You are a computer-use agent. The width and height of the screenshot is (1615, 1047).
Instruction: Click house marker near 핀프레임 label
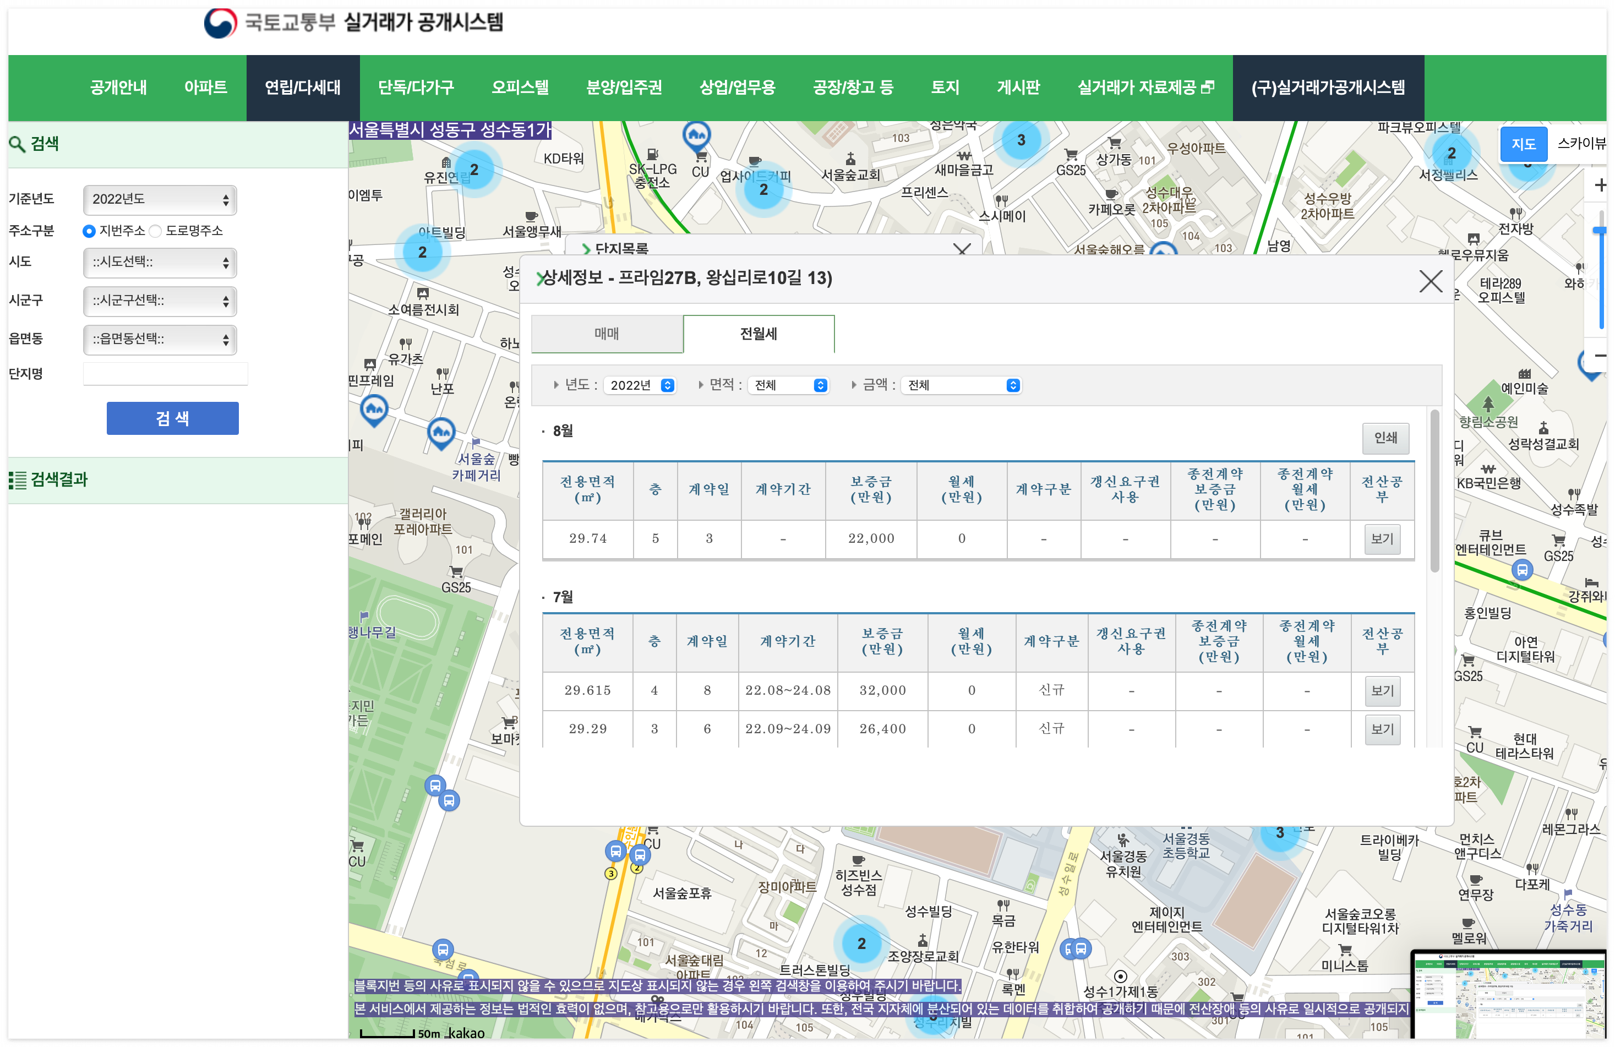[374, 411]
